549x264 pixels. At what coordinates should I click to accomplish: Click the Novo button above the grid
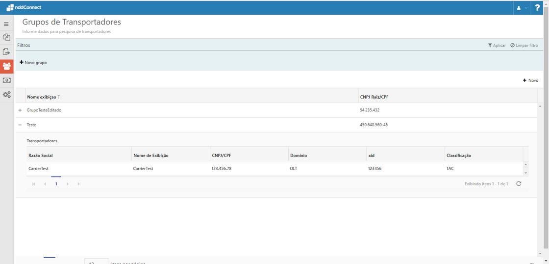coord(530,80)
